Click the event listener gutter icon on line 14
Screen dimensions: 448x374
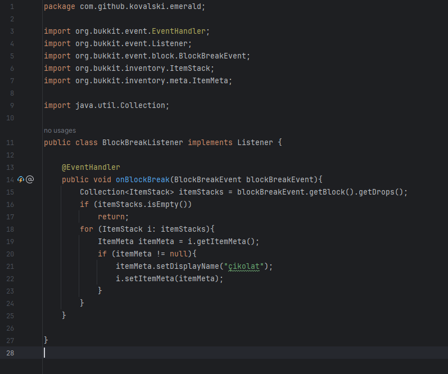pyautogui.click(x=21, y=179)
